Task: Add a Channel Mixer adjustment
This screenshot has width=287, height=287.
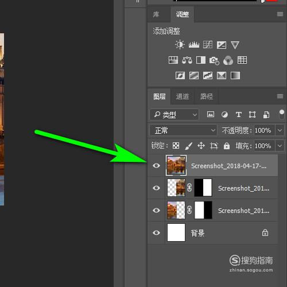Action: tap(228, 60)
